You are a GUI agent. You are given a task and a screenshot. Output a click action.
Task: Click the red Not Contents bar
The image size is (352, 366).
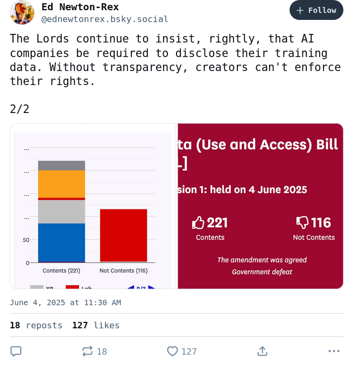123,236
